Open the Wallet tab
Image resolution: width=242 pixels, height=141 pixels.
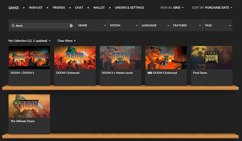[99, 8]
